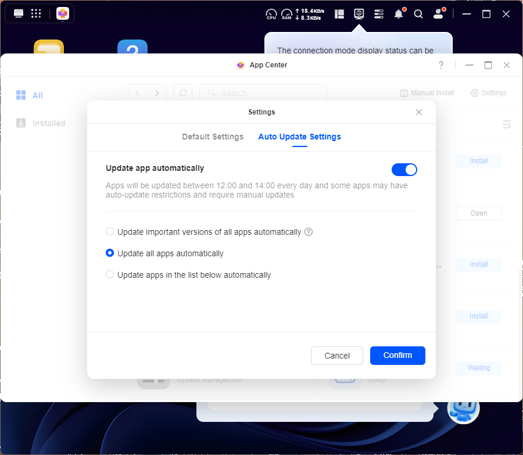Click the assistant robot mascot icon
The width and height of the screenshot is (523, 455).
[x=463, y=409]
